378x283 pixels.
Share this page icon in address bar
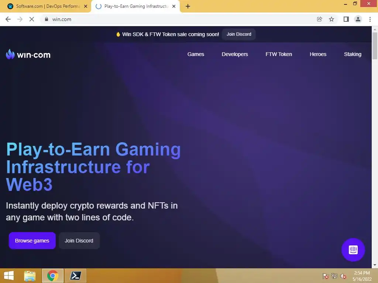tap(319, 19)
